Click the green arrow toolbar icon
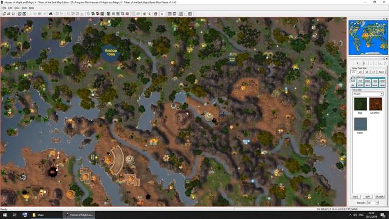389x219 pixels. tap(144, 14)
